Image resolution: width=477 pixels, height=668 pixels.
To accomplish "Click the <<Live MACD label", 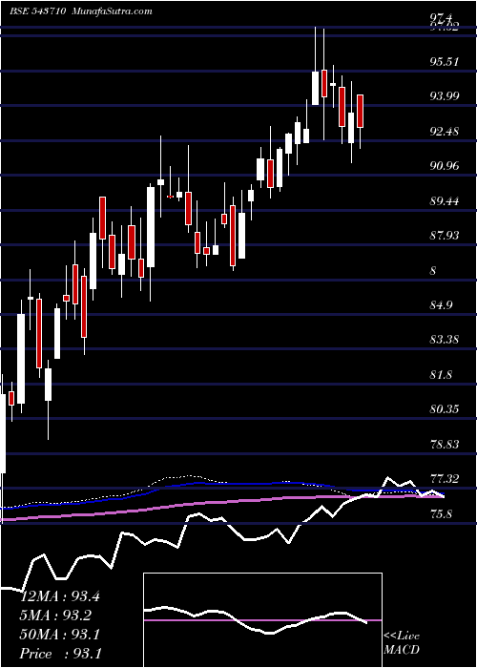I will [x=402, y=643].
